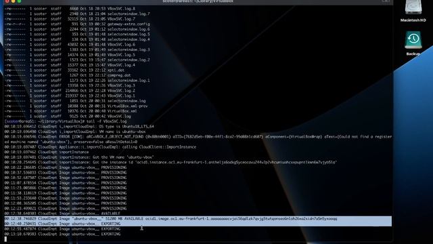Click the gateway-extra.config file name
Viewport: 433px width, 244px height.
click(129, 24)
